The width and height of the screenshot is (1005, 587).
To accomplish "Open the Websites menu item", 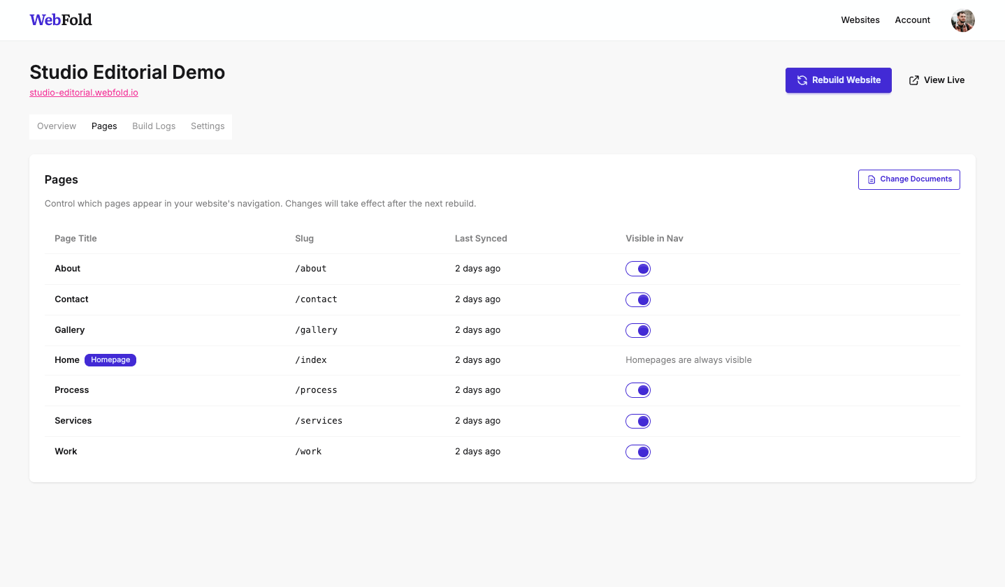I will (860, 20).
